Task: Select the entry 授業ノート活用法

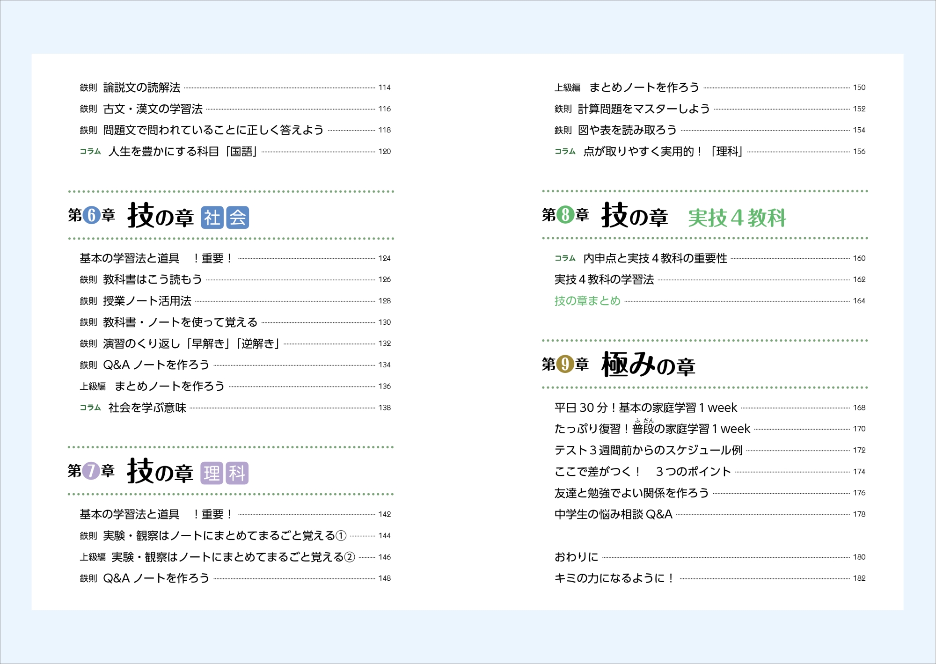Action: 147,301
